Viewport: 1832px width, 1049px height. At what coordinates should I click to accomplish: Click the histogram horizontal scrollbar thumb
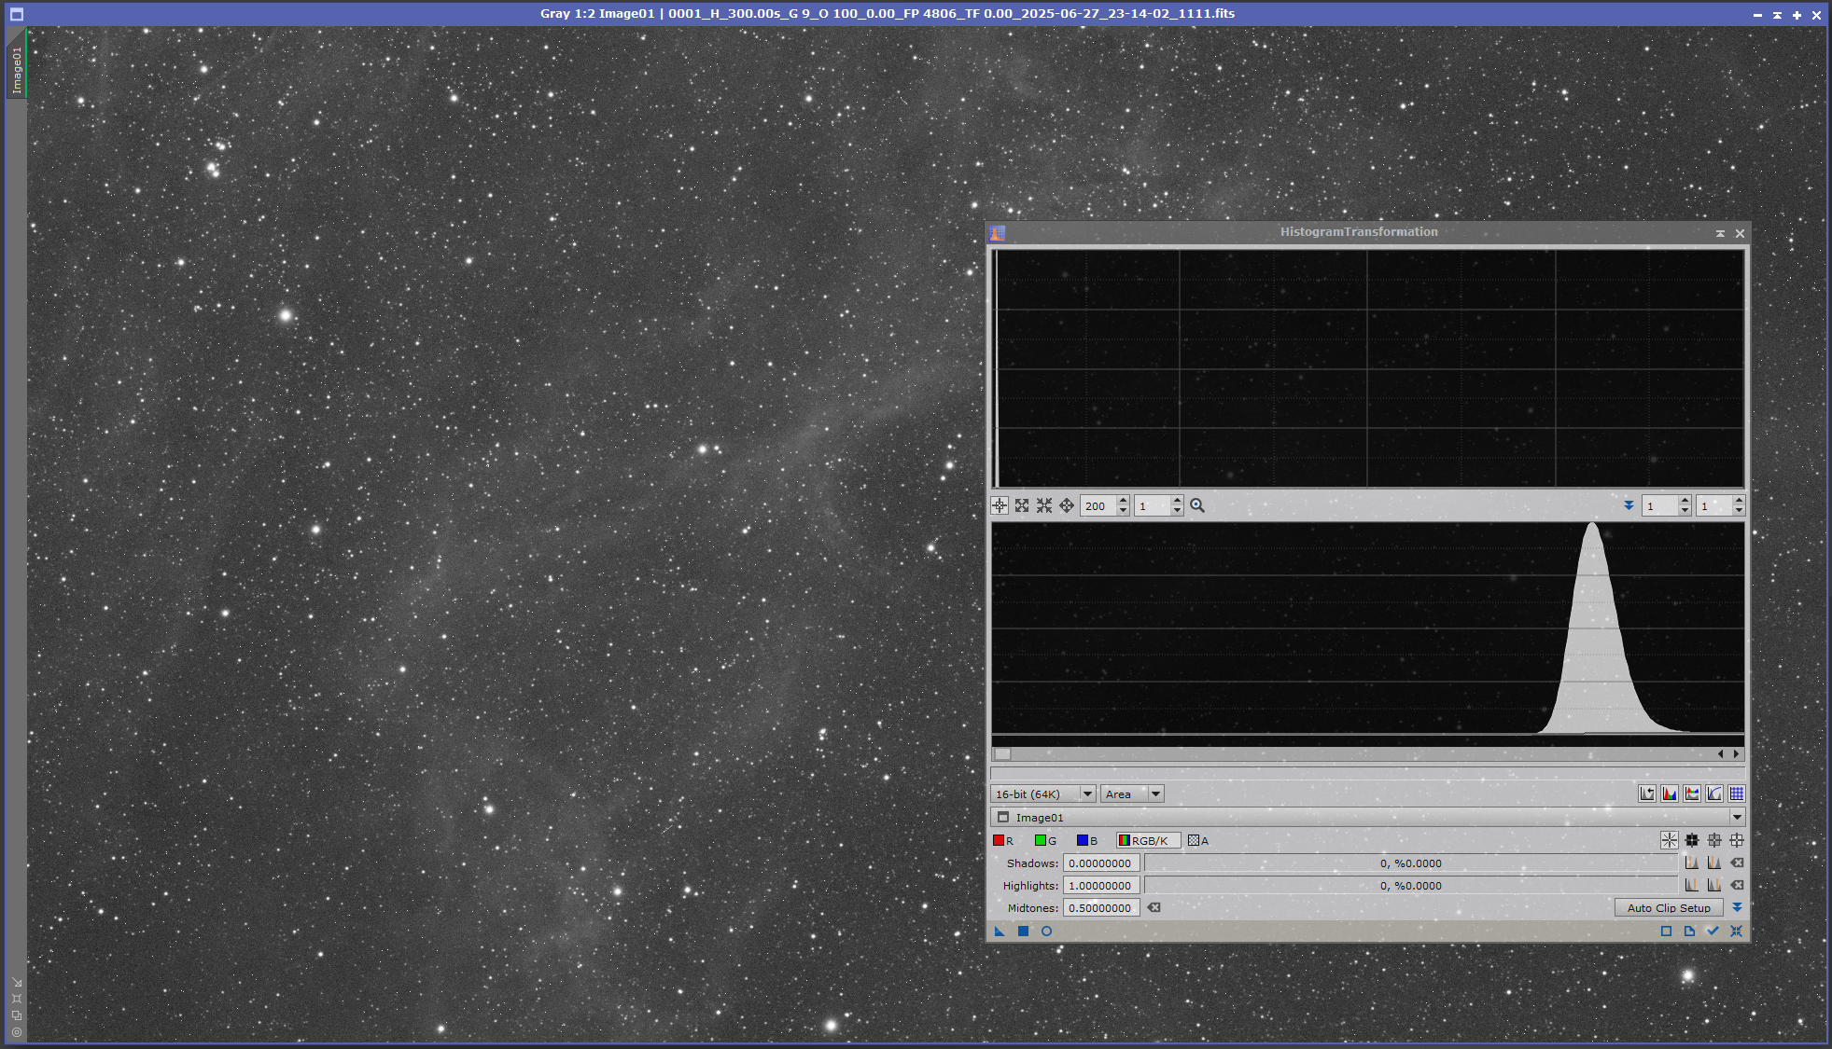(1002, 753)
